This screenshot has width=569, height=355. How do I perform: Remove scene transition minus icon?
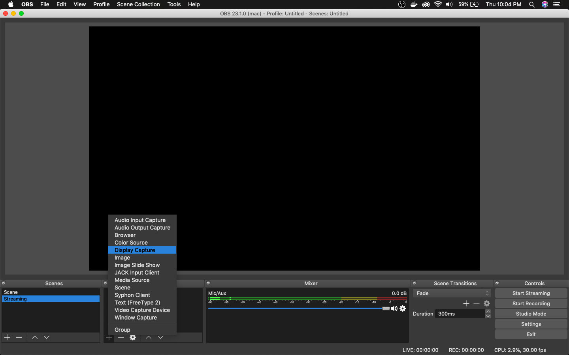click(x=477, y=303)
